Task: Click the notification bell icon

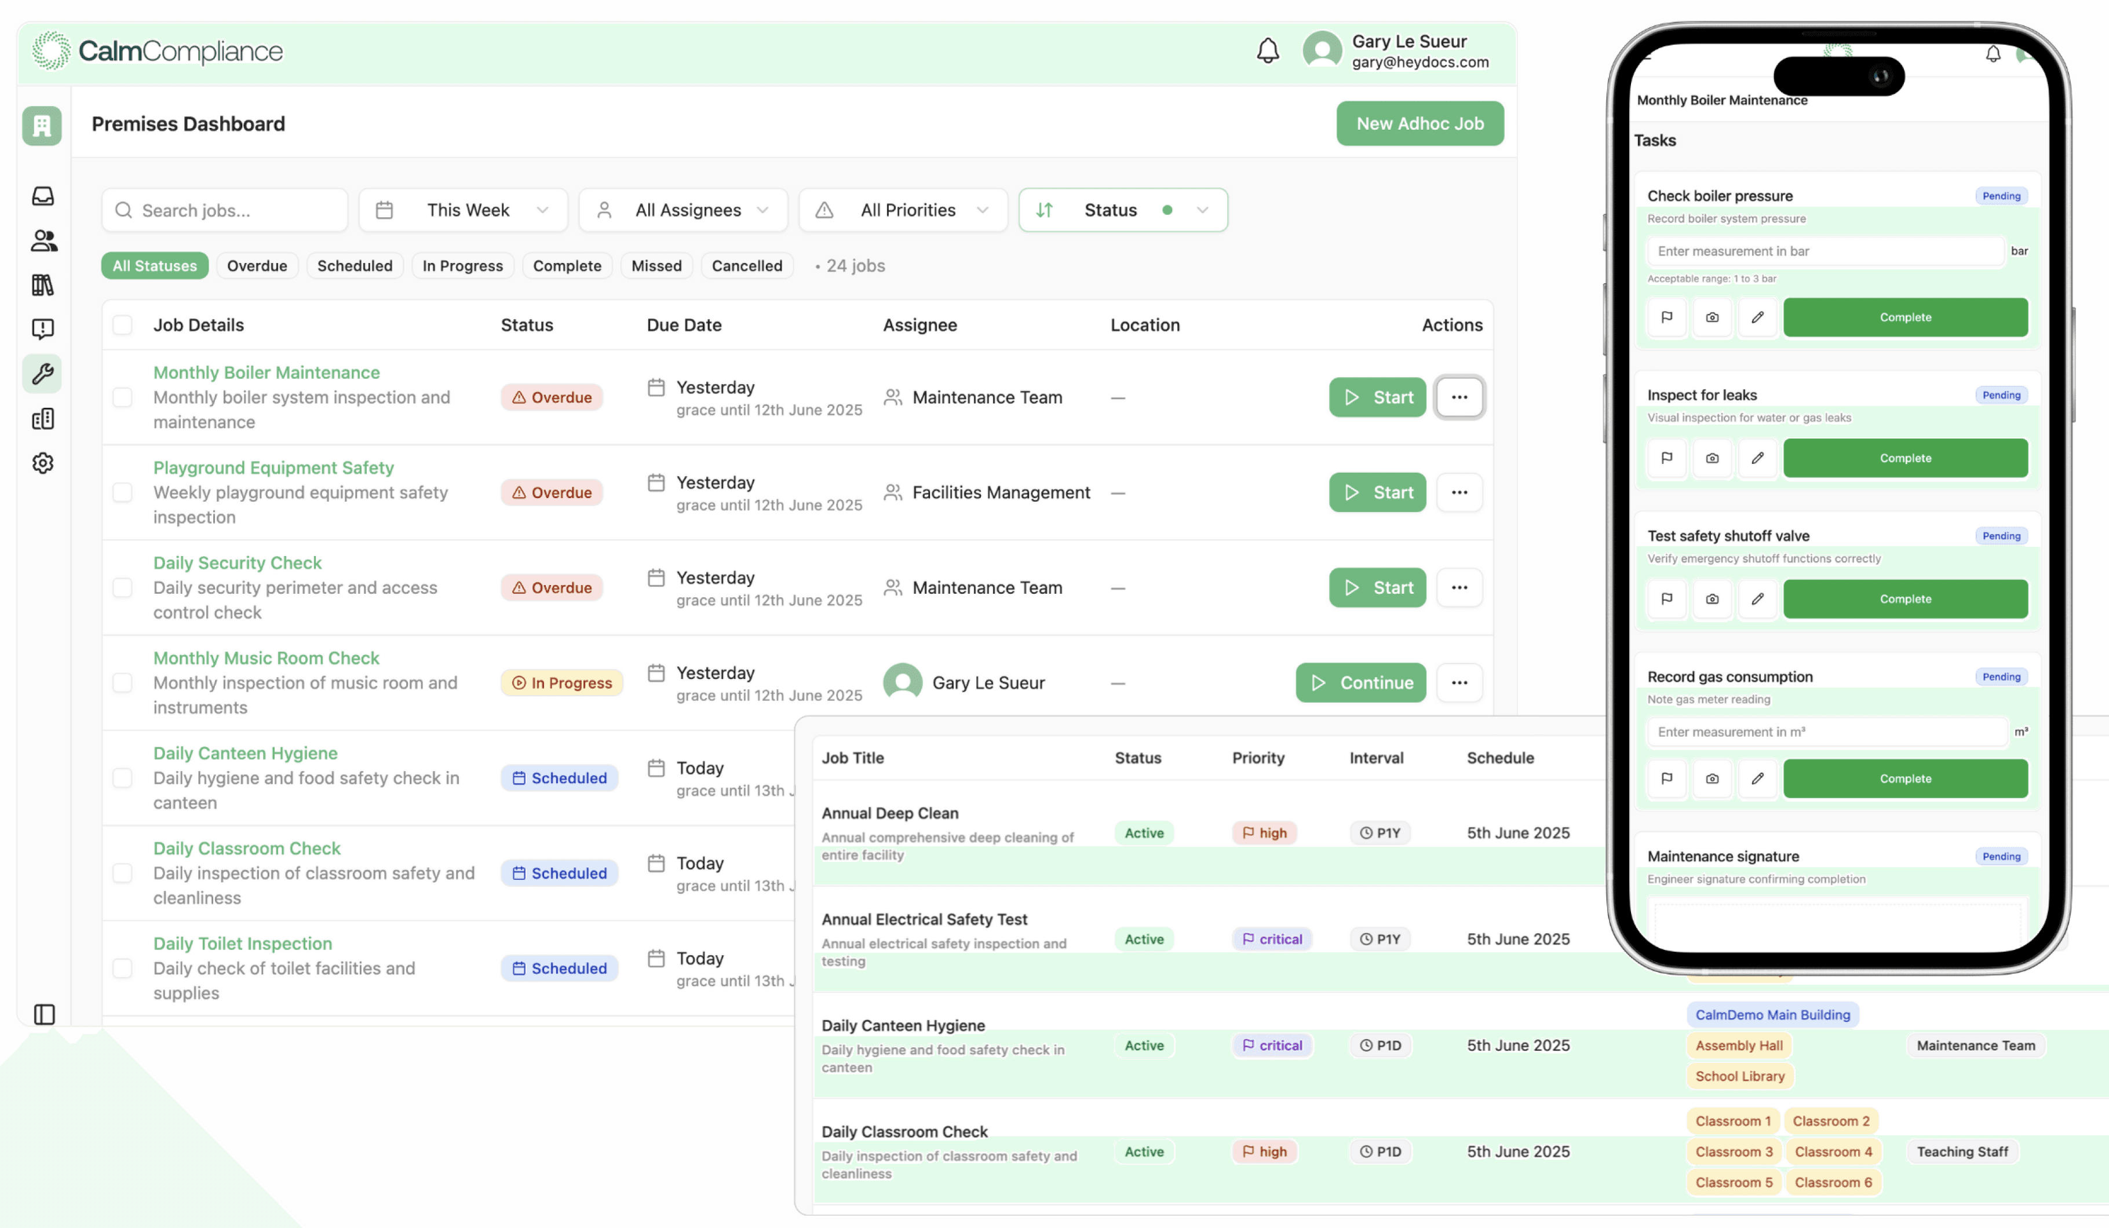Action: pos(1267,51)
